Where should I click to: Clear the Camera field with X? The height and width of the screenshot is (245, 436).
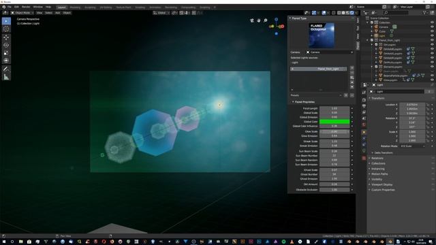point(352,52)
